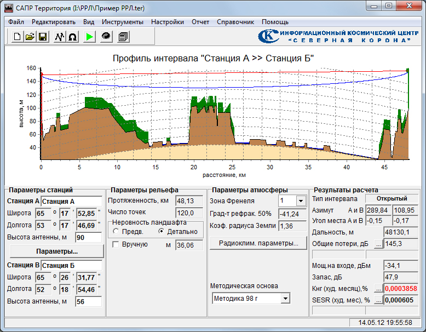The image size is (426, 332).
Task: Click Station B longitude seconds field 54,46
Action: pos(86,289)
